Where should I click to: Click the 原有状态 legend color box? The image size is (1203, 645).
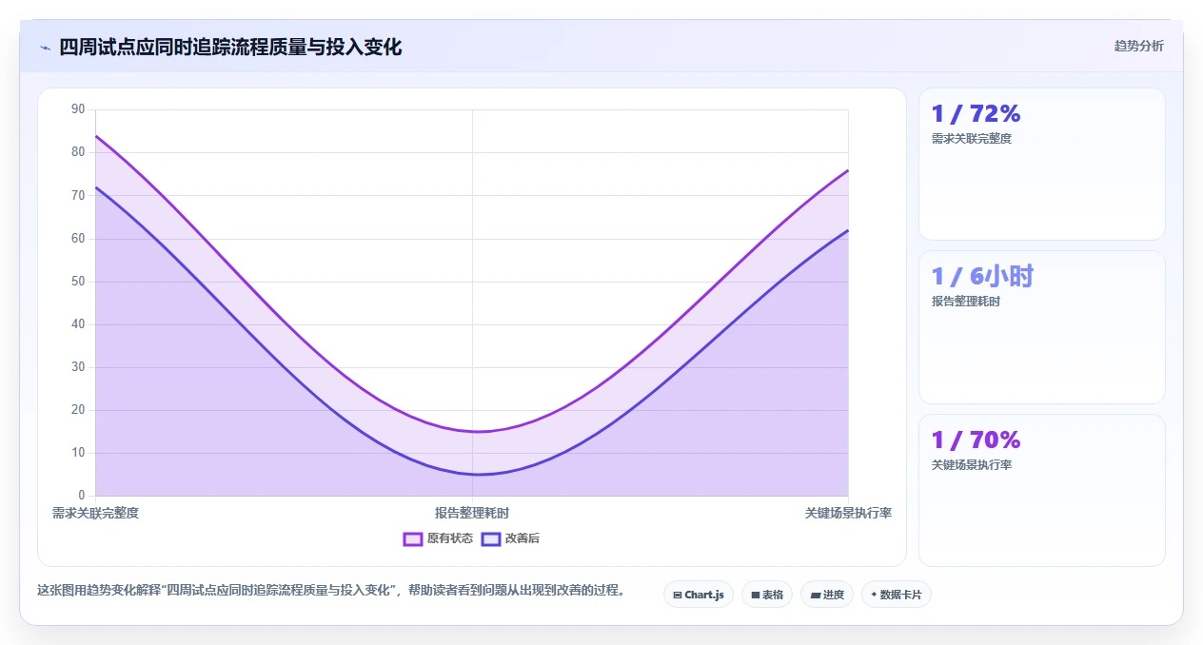(x=413, y=538)
